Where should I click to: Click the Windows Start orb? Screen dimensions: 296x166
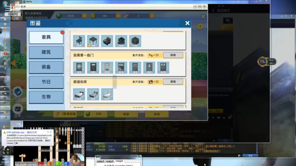pos(5,4)
